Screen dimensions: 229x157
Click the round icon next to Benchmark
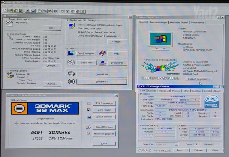(x=71, y=81)
